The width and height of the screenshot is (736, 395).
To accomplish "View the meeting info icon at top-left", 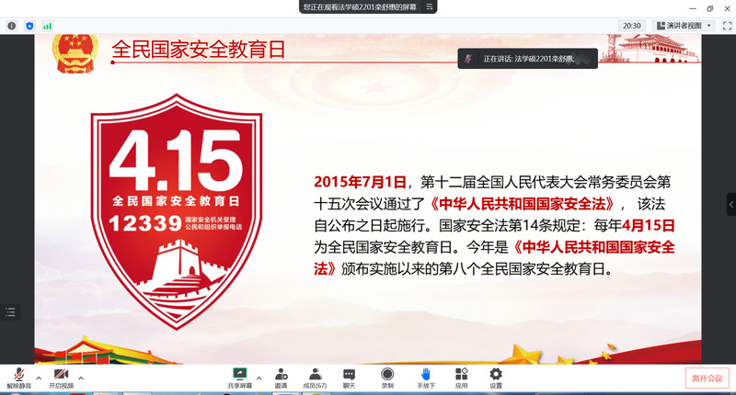I will [x=12, y=26].
